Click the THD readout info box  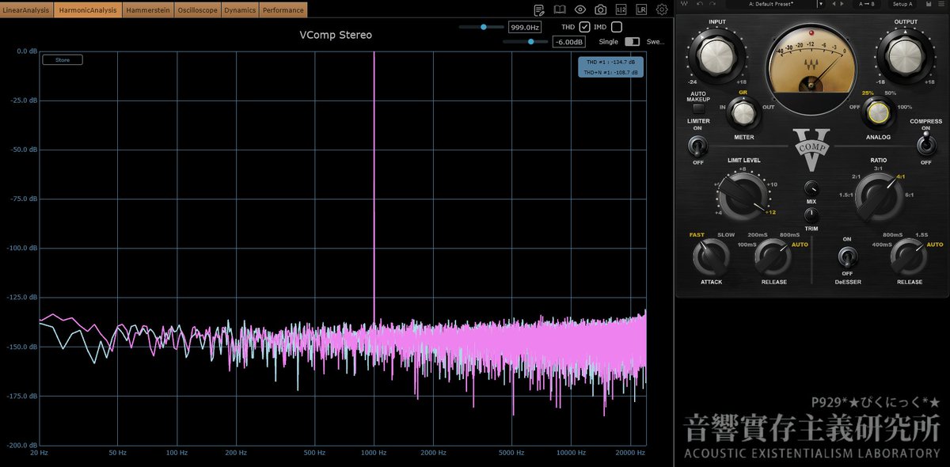coord(610,66)
